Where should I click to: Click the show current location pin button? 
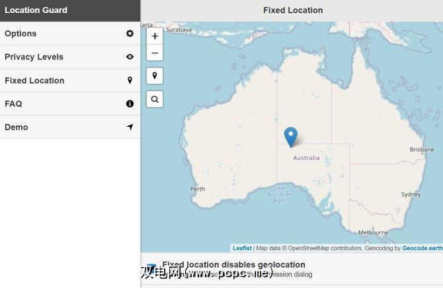pyautogui.click(x=155, y=76)
